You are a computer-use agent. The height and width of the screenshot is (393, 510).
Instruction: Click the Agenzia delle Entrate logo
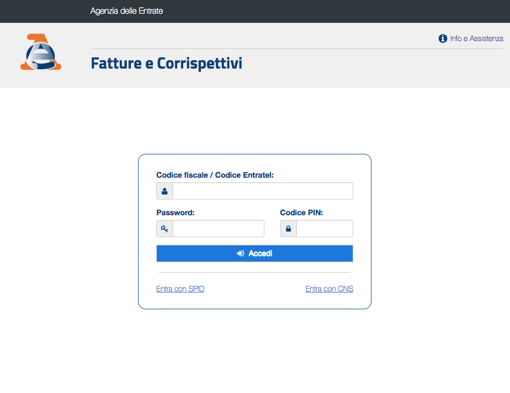[41, 52]
